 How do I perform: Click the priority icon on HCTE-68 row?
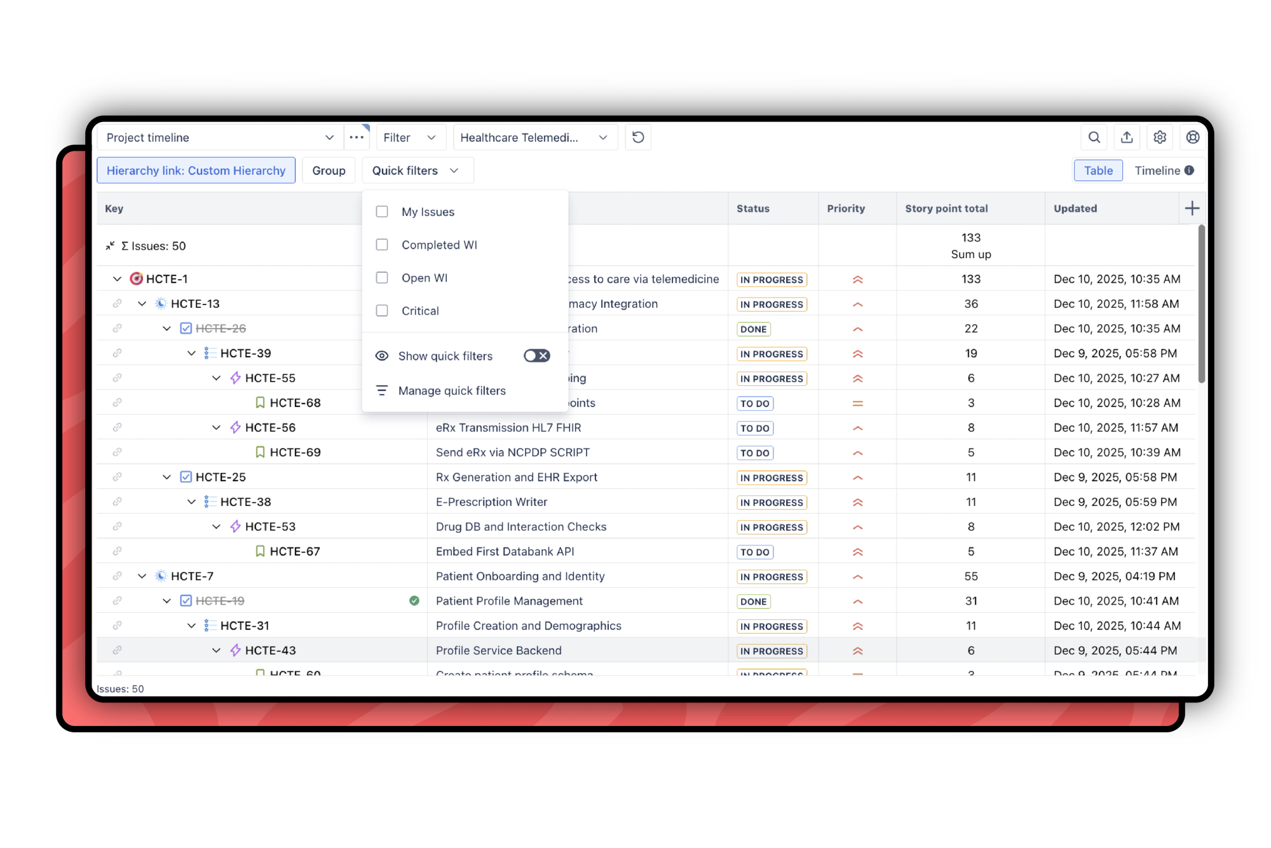tap(857, 403)
